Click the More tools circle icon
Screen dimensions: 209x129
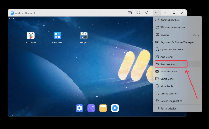[157, 86]
